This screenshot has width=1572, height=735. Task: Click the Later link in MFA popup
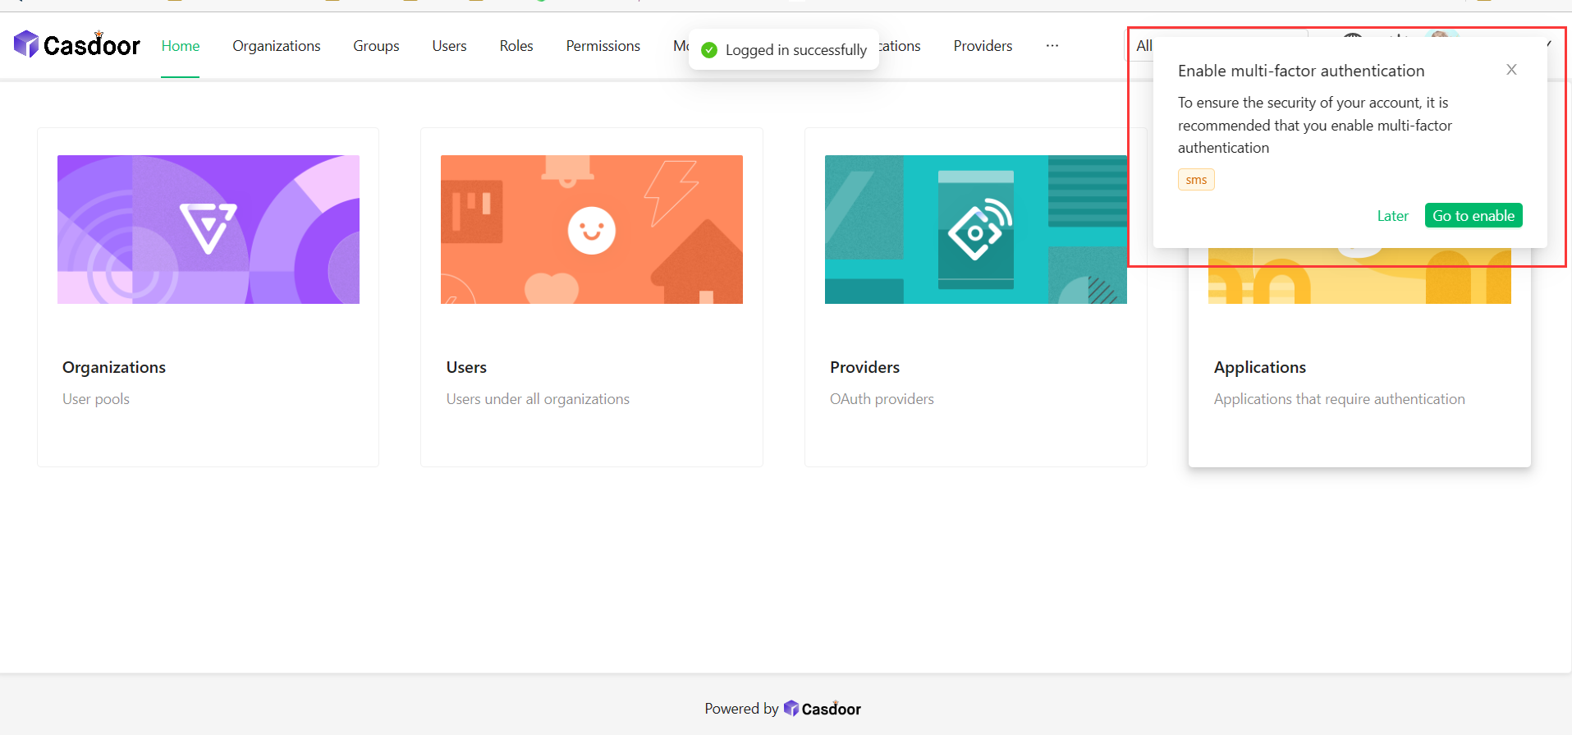pos(1392,216)
